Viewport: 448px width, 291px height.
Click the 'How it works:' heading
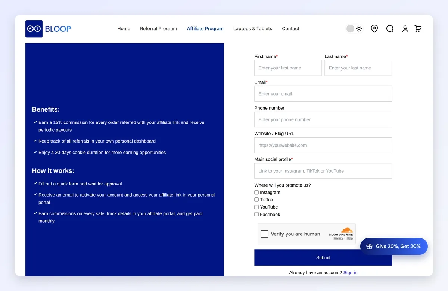click(x=53, y=171)
